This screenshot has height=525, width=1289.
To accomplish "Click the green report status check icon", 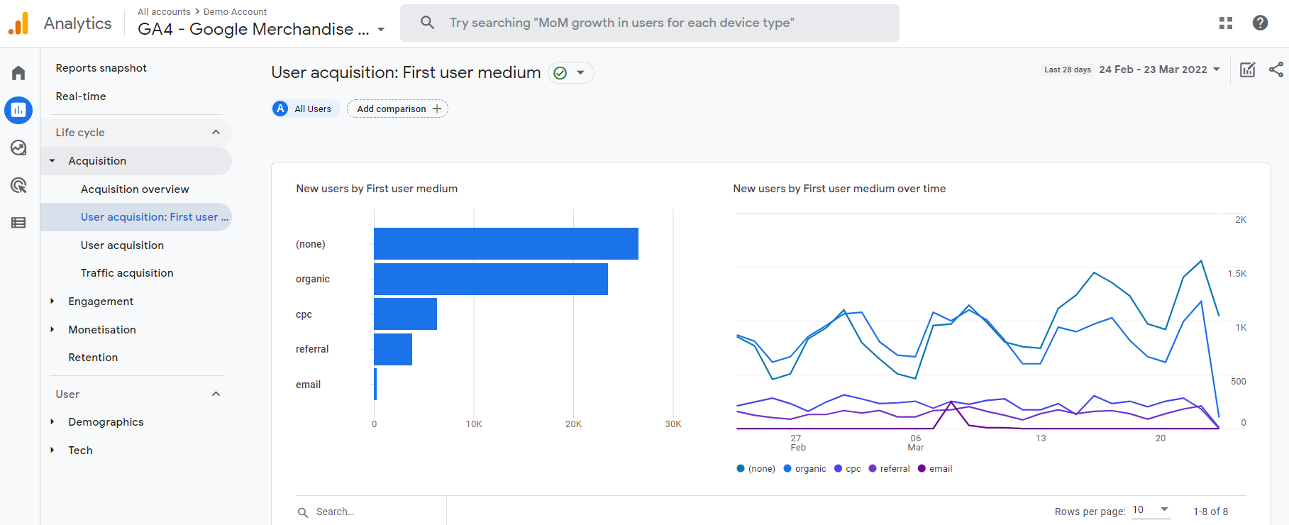I will tap(560, 73).
